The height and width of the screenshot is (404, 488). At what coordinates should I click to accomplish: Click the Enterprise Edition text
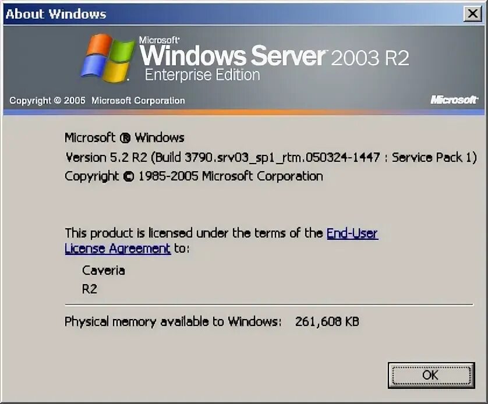[202, 75]
